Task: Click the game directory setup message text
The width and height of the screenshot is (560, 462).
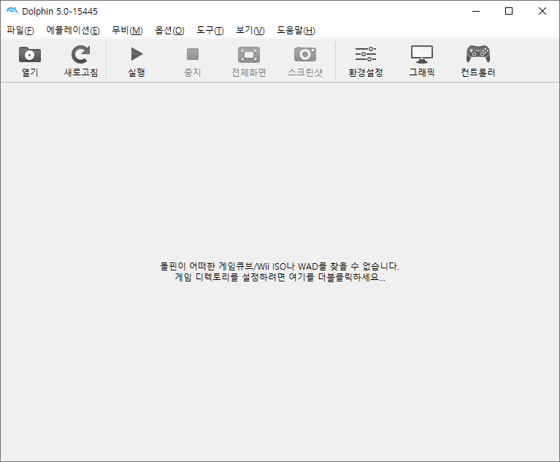Action: [280, 272]
